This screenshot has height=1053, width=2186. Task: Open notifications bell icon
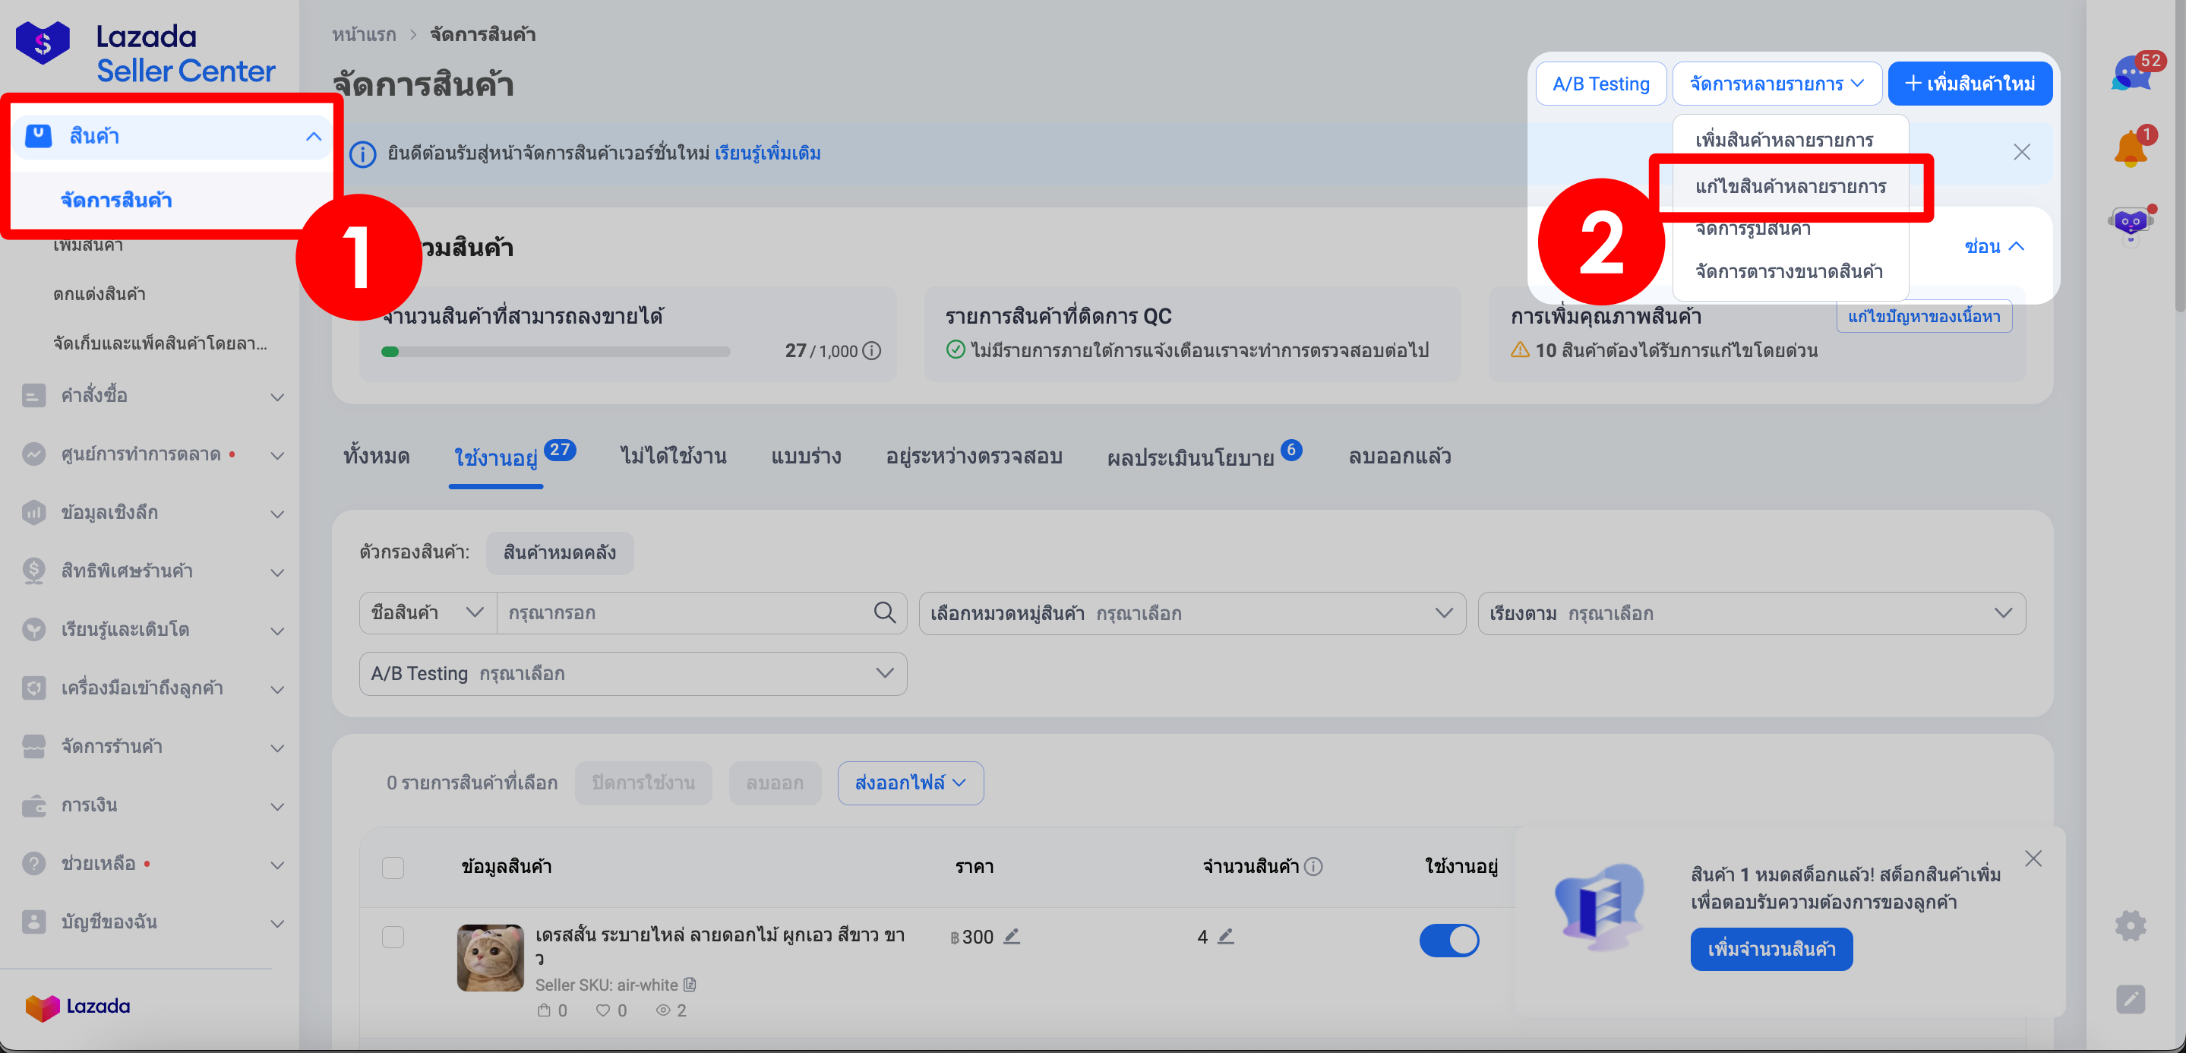[2130, 150]
